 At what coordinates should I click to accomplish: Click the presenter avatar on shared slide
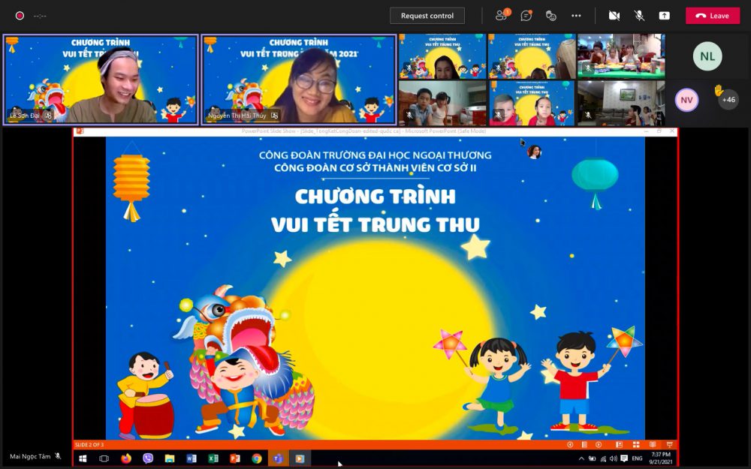[534, 152]
